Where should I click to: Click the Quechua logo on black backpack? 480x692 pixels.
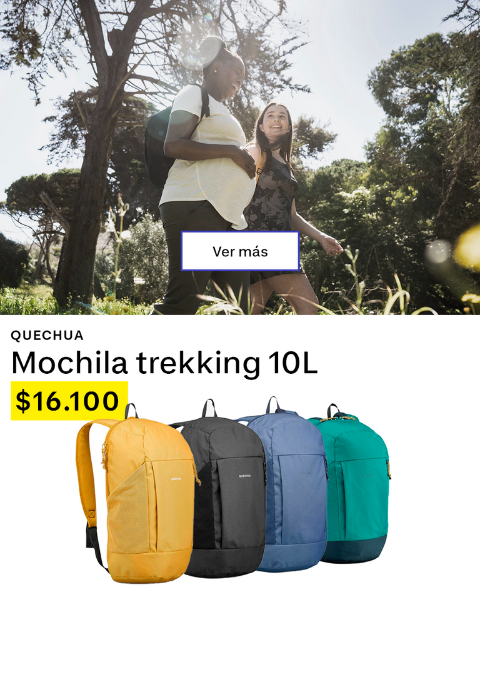[x=245, y=476]
